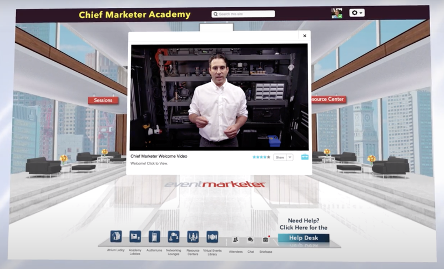Close the welcome video popup
The image size is (444, 269).
[x=305, y=36]
